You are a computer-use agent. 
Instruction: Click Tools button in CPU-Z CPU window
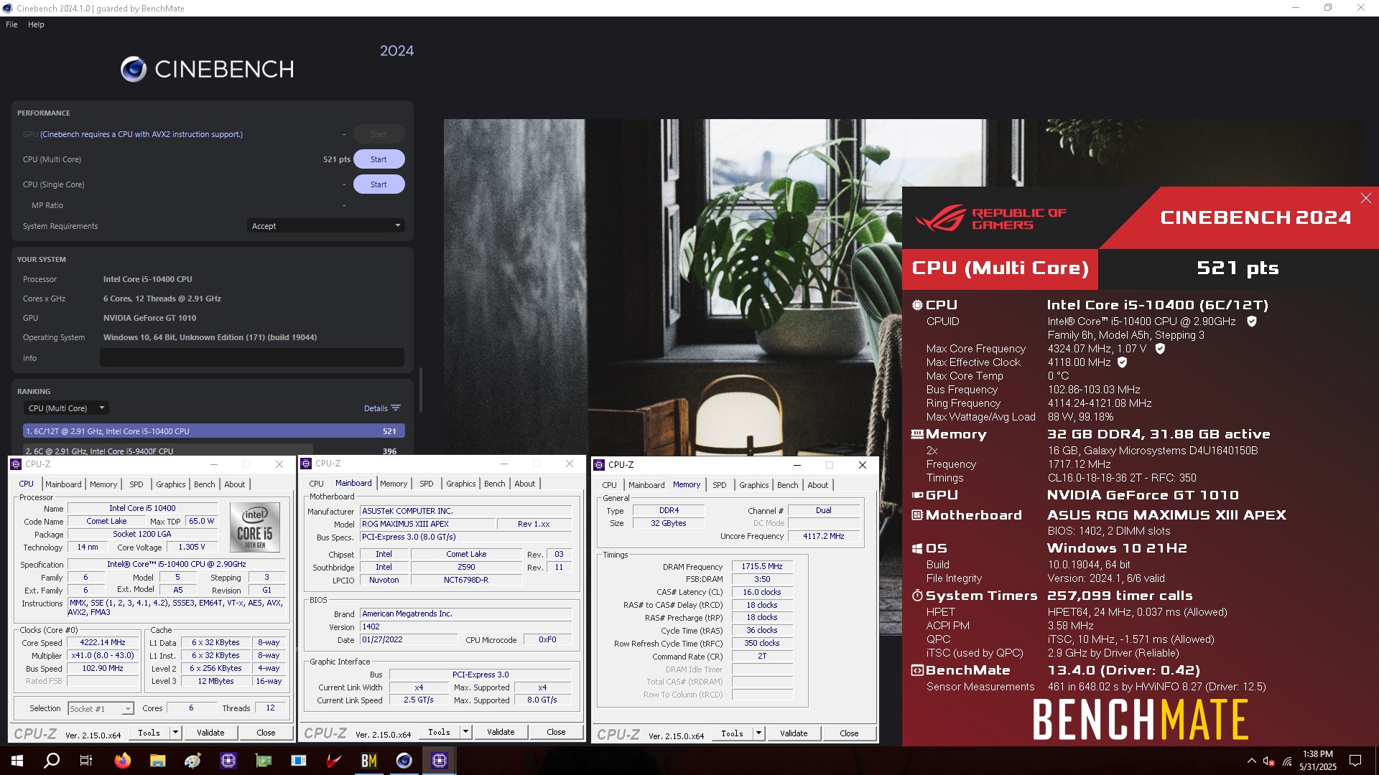point(149,733)
